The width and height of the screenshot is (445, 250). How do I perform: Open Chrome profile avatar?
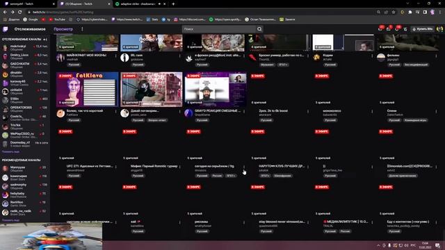pos(432,12)
